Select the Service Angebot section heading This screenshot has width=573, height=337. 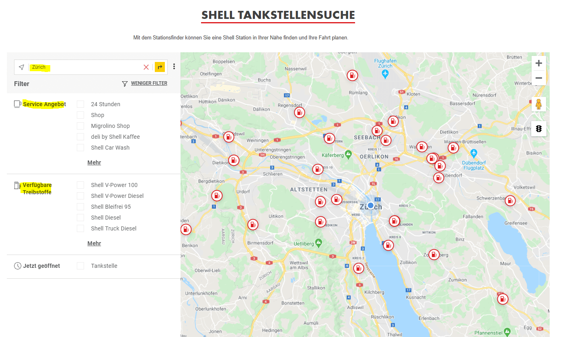click(45, 104)
